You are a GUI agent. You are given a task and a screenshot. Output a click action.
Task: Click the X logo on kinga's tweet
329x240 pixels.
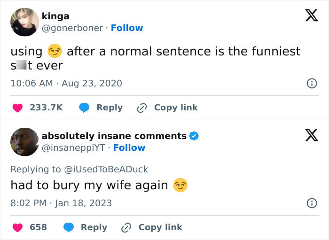308,15
